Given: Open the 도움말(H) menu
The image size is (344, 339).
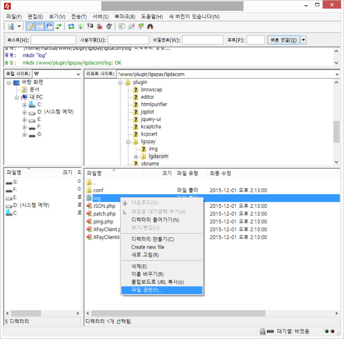Looking at the screenshot, I should pyautogui.click(x=152, y=17).
